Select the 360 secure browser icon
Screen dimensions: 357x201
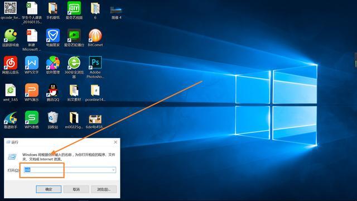coord(74,63)
